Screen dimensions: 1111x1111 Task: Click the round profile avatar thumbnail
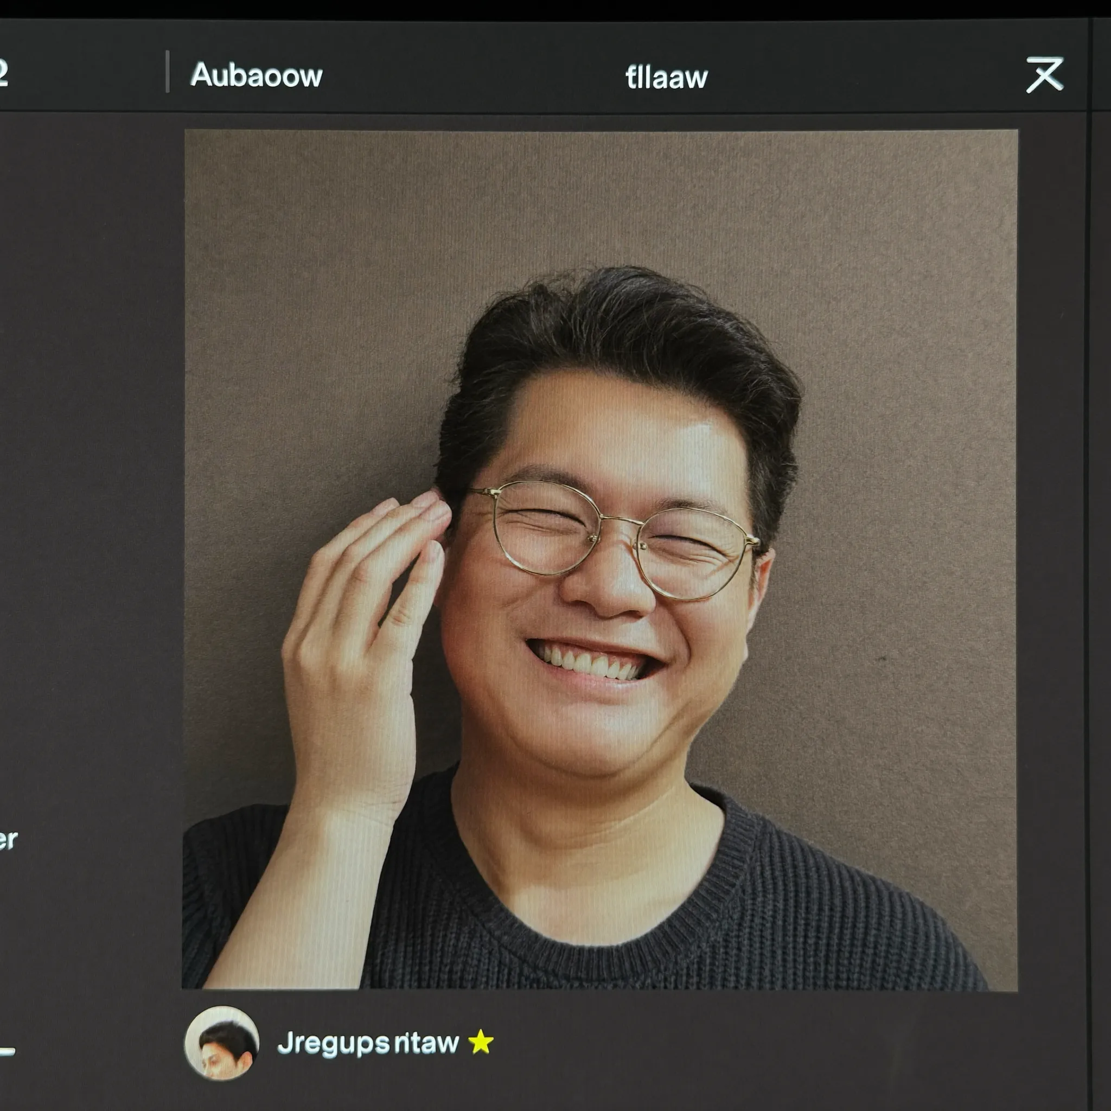(x=221, y=1043)
